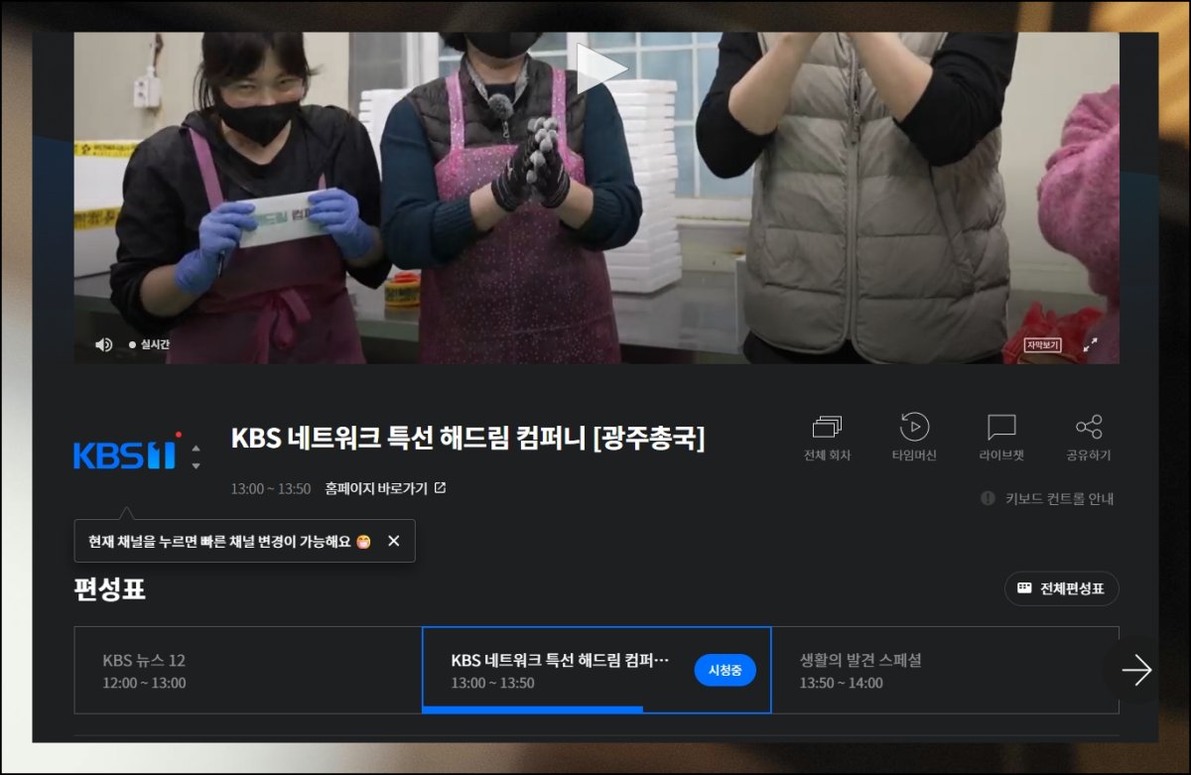Open the 전체 회차 episodes icon
The width and height of the screenshot is (1191, 775).
coord(827,438)
